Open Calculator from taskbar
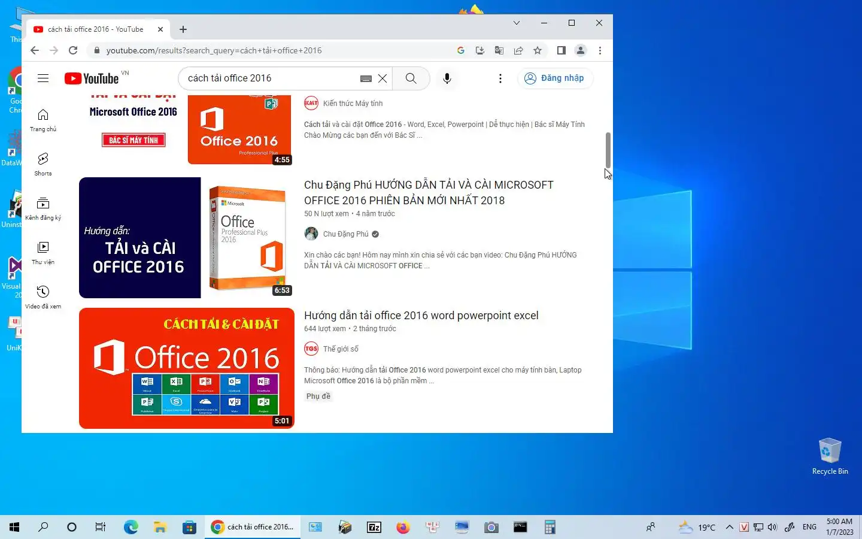This screenshot has height=539, width=862. click(x=550, y=527)
